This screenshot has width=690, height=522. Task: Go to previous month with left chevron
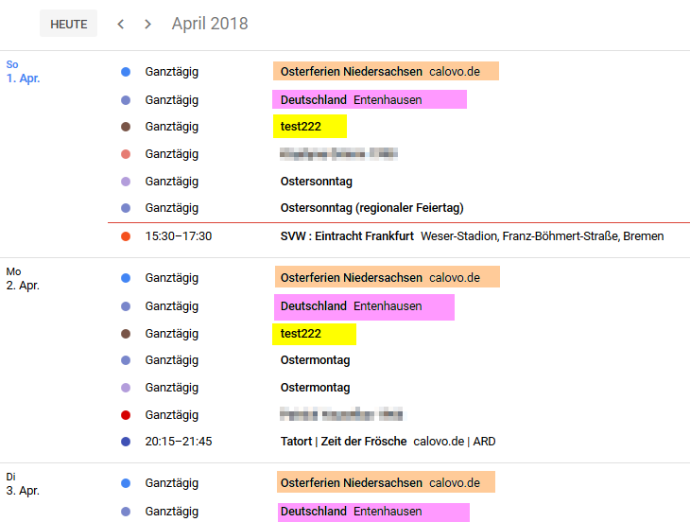[x=120, y=24]
